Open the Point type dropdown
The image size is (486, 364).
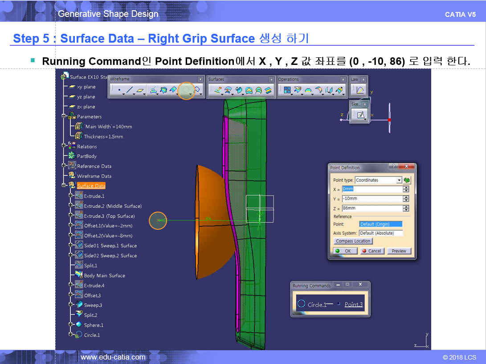(x=399, y=180)
